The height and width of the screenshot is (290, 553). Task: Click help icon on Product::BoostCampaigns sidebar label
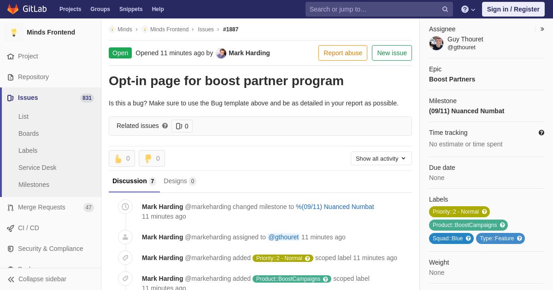(502, 225)
